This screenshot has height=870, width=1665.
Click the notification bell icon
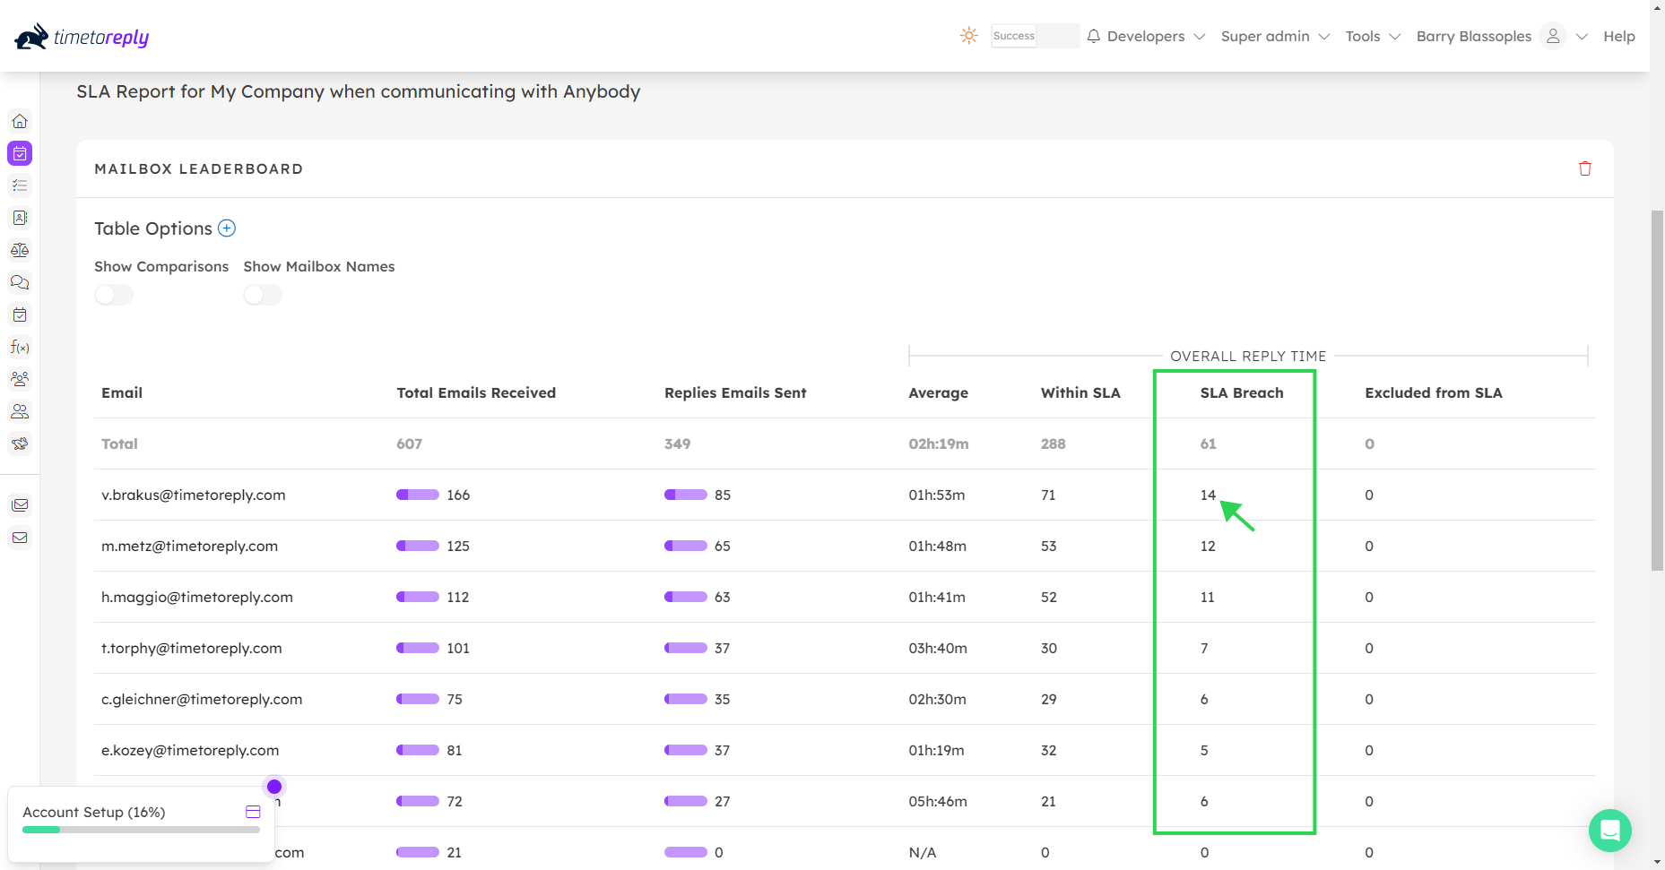tap(1093, 36)
